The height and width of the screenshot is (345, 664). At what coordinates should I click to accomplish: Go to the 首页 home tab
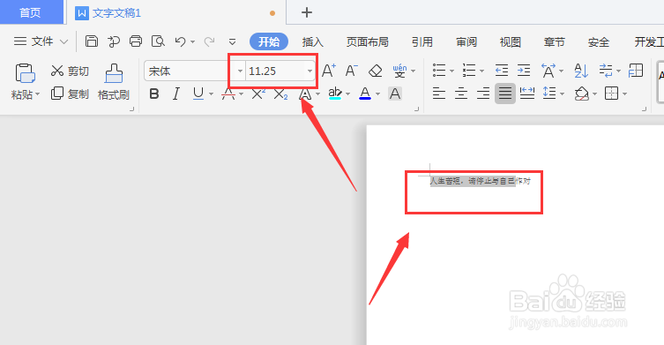[31, 12]
